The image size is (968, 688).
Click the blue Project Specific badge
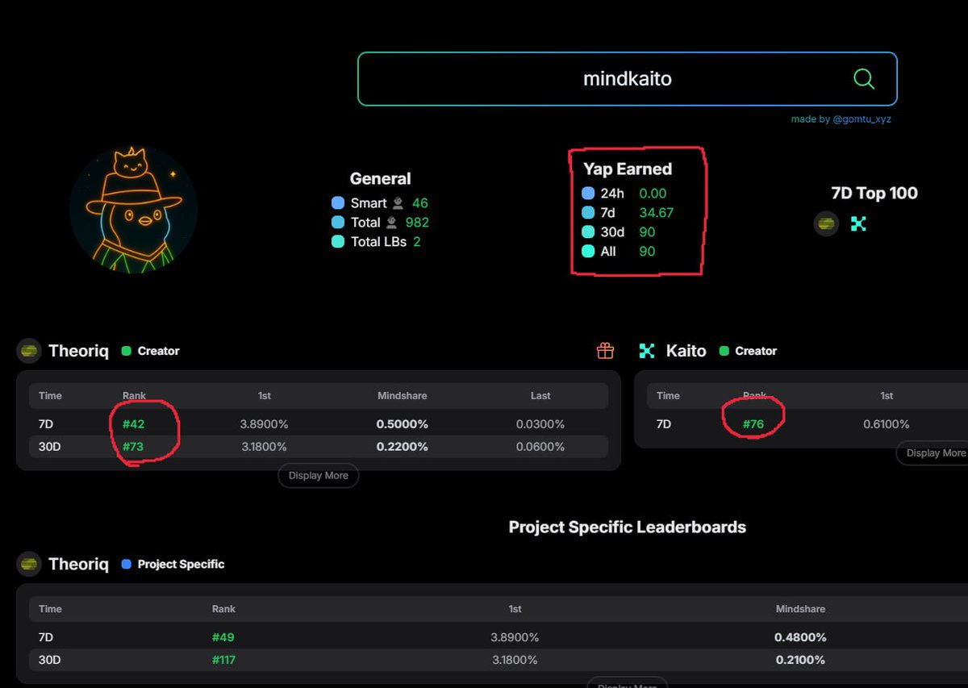(x=173, y=564)
